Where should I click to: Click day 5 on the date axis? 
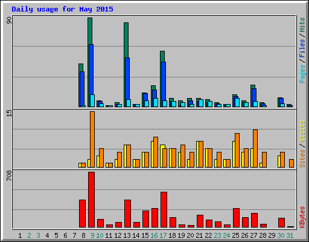pos(56,235)
